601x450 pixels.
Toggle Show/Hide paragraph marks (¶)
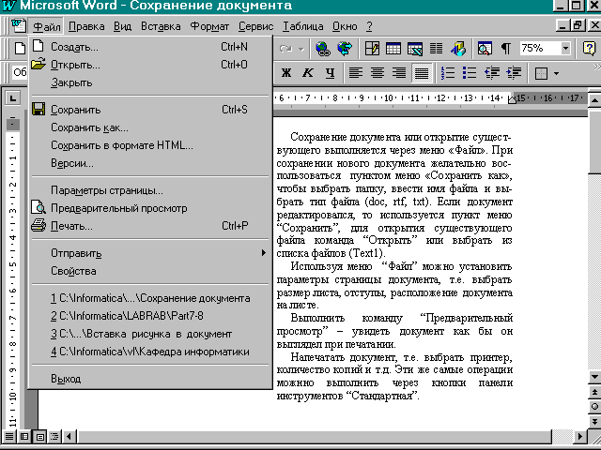click(x=506, y=49)
